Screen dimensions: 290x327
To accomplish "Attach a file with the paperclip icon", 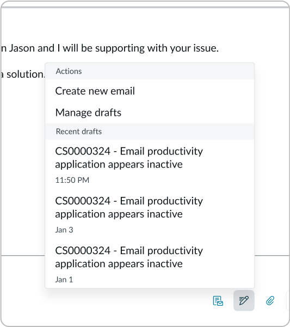I will click(x=270, y=300).
